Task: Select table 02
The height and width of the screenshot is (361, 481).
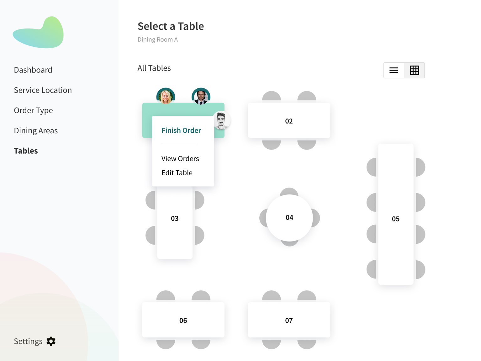Action: coord(289,121)
